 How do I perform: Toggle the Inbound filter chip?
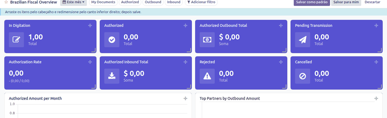click(x=174, y=2)
